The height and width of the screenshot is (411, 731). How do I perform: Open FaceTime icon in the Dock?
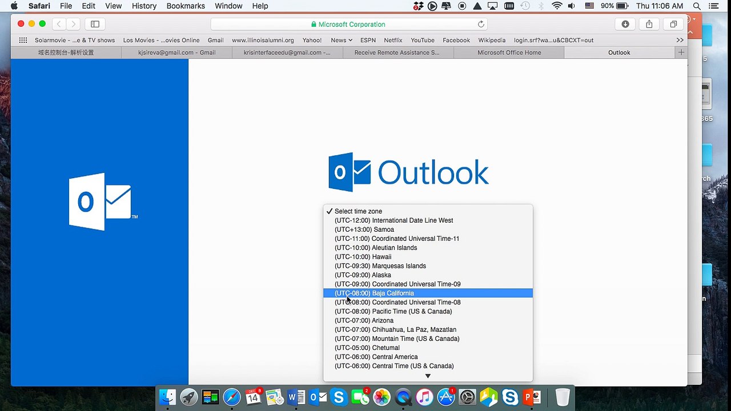pos(360,397)
